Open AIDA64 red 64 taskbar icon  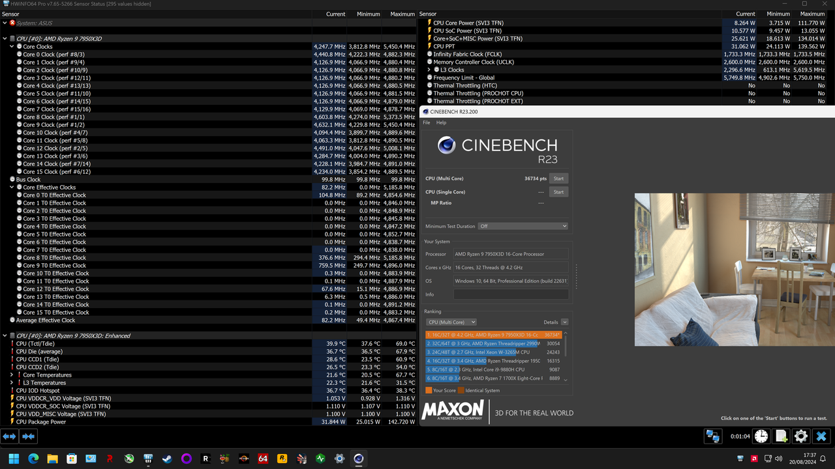pyautogui.click(x=263, y=459)
